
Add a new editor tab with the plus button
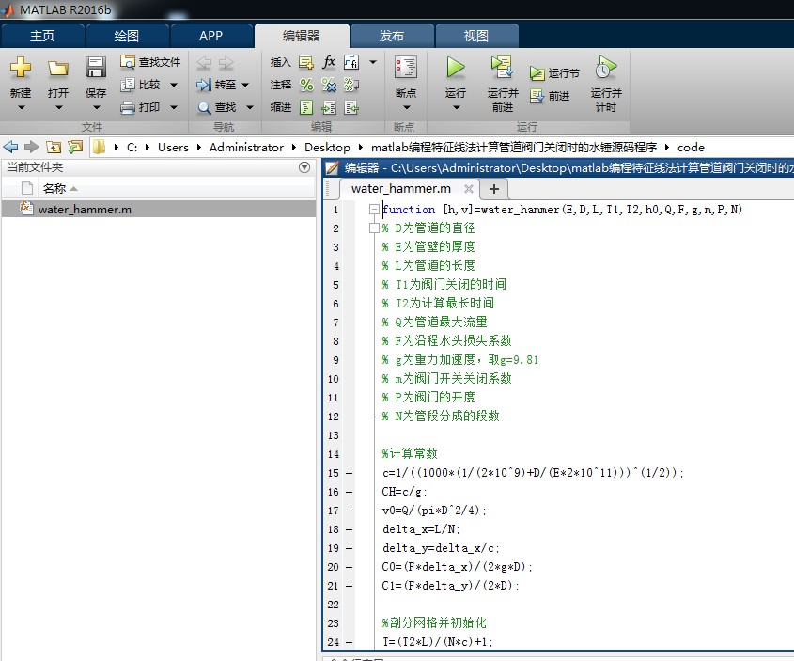pyautogui.click(x=493, y=189)
